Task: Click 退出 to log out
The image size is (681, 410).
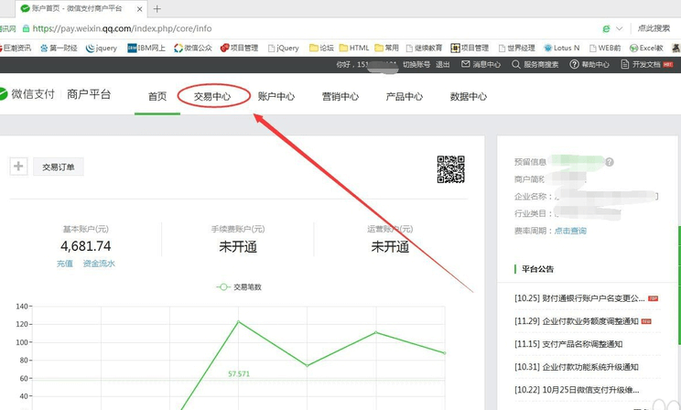Action: click(443, 64)
